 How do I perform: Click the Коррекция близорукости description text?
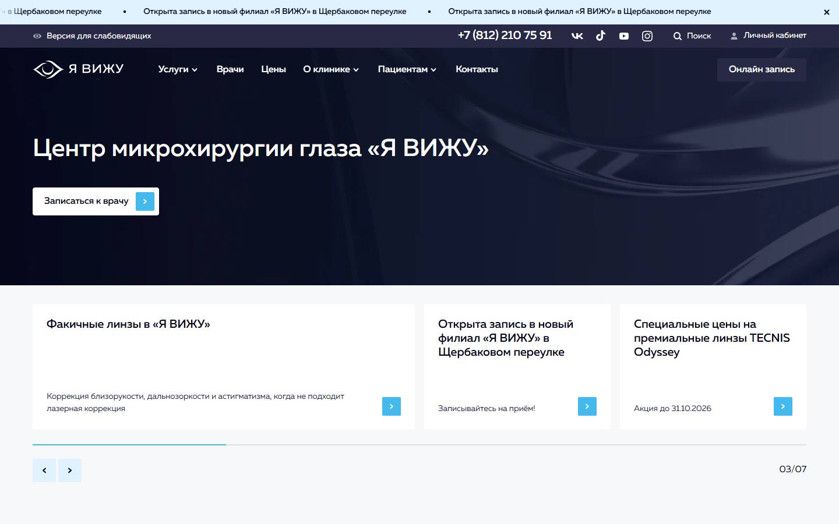(195, 402)
